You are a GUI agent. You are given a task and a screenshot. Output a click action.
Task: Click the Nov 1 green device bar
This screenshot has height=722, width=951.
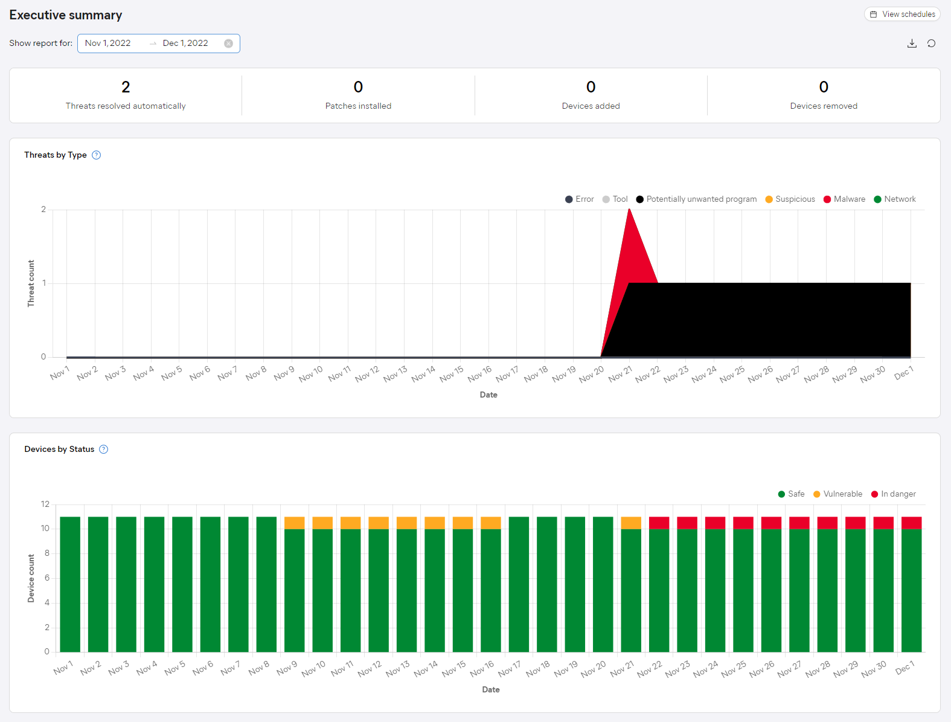[70, 584]
